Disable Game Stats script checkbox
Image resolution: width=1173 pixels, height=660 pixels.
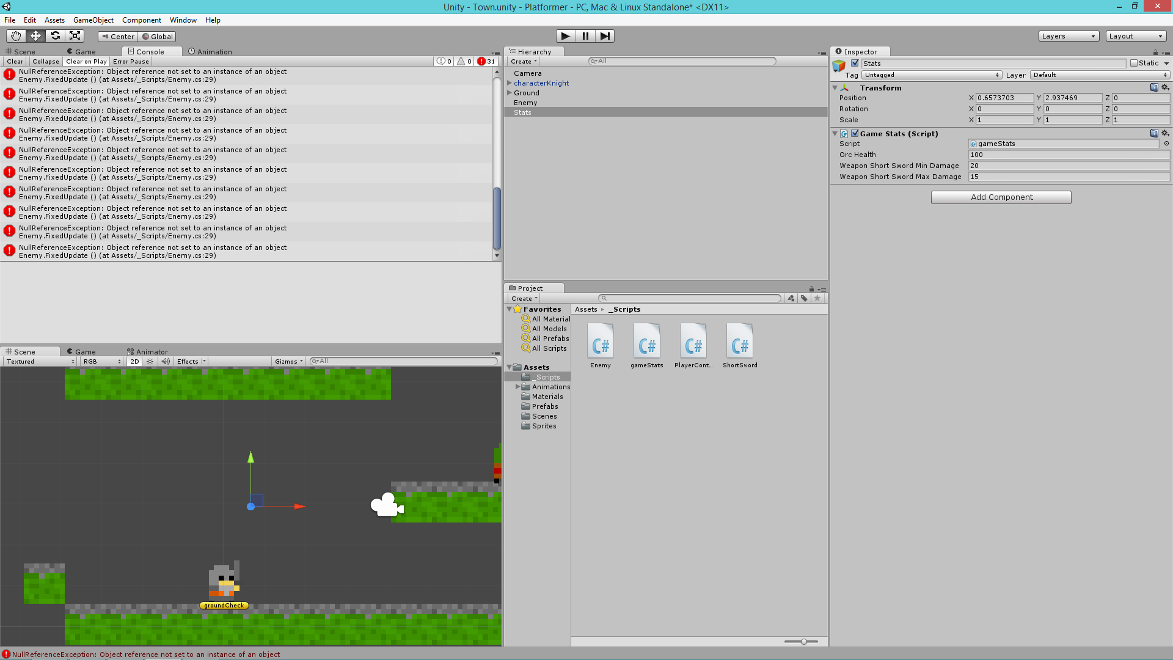click(855, 133)
